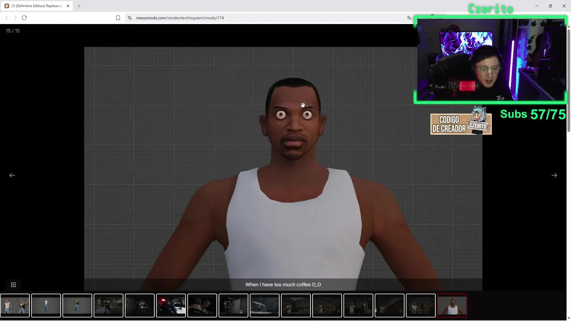Select the sixth thumbnail with red light
Screen dimensions: 571x321
tap(171, 305)
